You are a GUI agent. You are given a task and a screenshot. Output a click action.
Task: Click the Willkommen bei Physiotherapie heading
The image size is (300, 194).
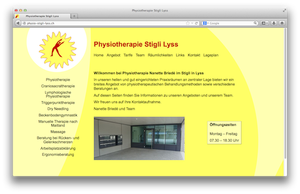tap(149, 73)
